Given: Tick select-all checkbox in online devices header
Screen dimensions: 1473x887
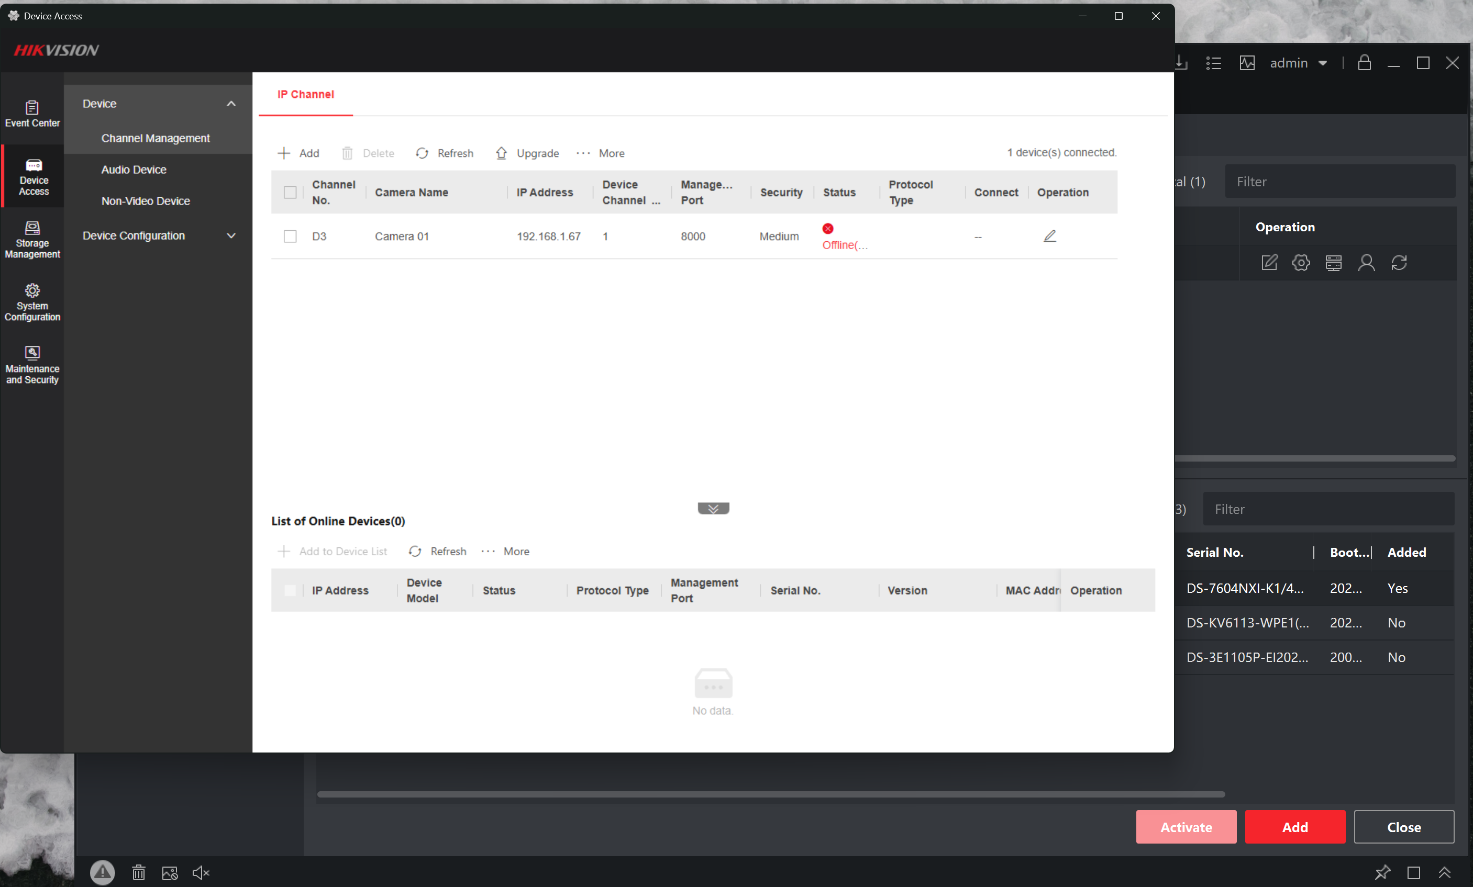Looking at the screenshot, I should (x=290, y=590).
